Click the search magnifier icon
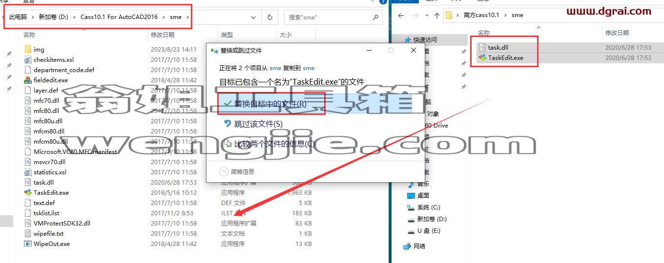 (x=375, y=17)
